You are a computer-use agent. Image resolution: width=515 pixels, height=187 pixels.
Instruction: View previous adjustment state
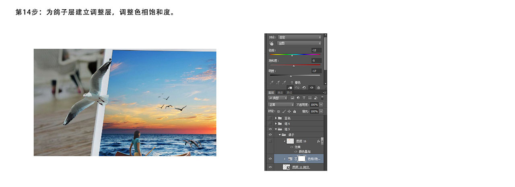coord(297,87)
